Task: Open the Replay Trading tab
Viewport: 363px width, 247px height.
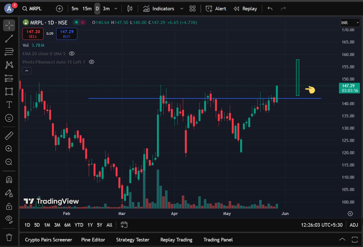Action: coord(176,240)
